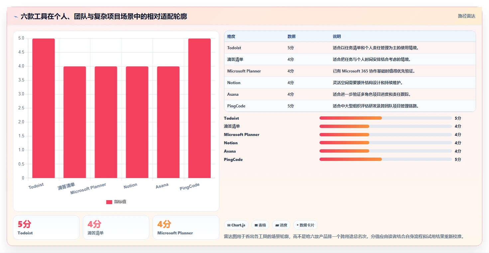The width and height of the screenshot is (489, 253).
Task: Click the Microsoft Planner bar in the chart
Action: (x=106, y=122)
